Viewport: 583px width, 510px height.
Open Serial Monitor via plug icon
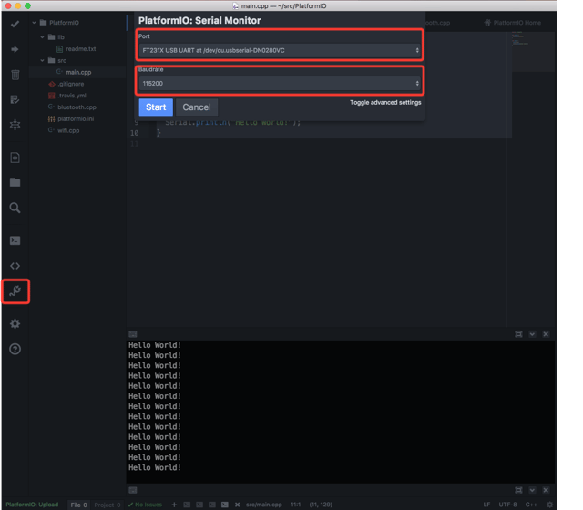click(15, 291)
